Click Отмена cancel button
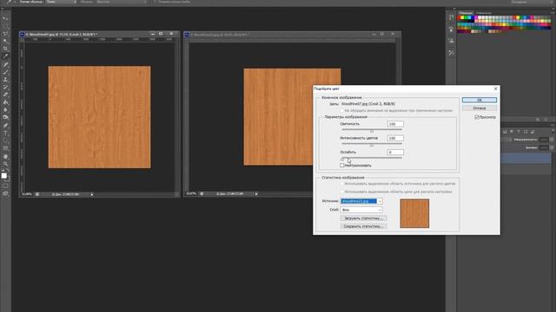 (480, 107)
